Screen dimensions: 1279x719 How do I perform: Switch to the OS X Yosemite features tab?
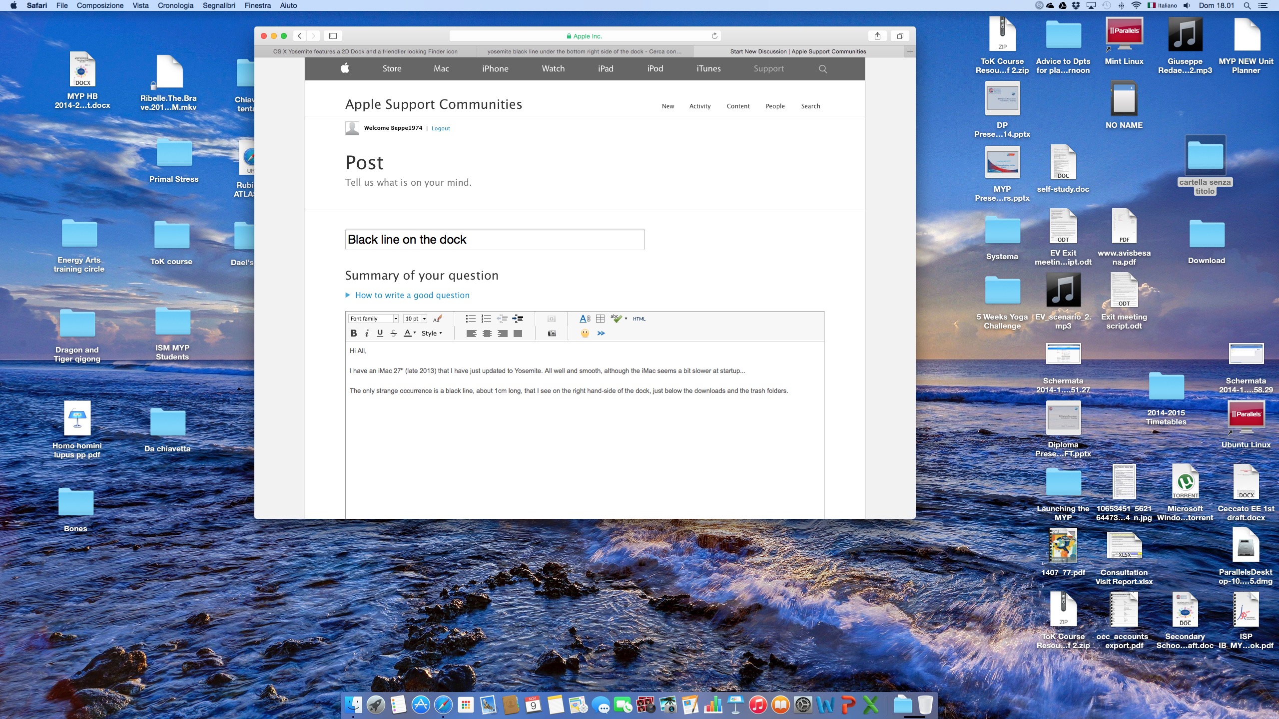pyautogui.click(x=365, y=51)
